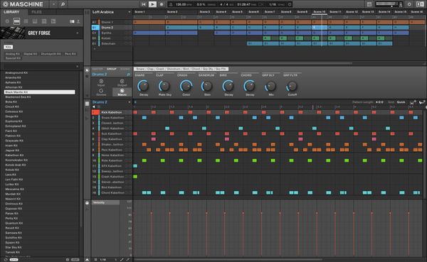
Task: Select the Projects icon in the browser type row
Action: (7, 21)
